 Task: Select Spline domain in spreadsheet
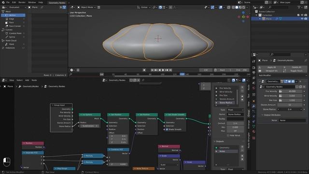pyautogui.click(x=14, y=37)
